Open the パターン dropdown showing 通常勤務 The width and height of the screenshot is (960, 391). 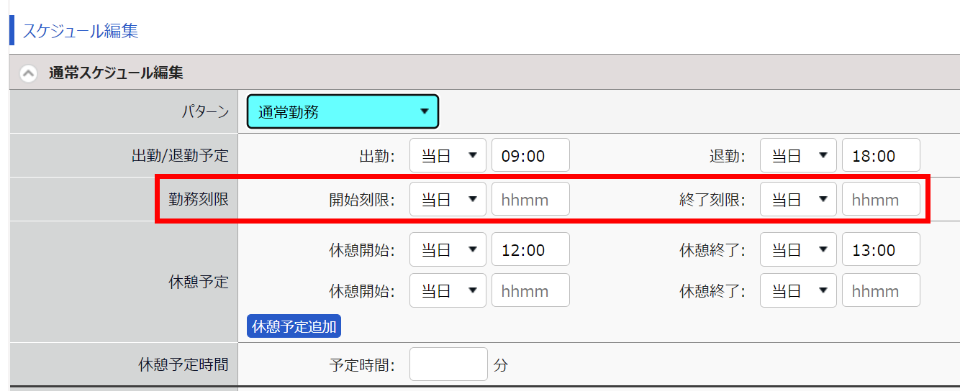click(x=343, y=112)
